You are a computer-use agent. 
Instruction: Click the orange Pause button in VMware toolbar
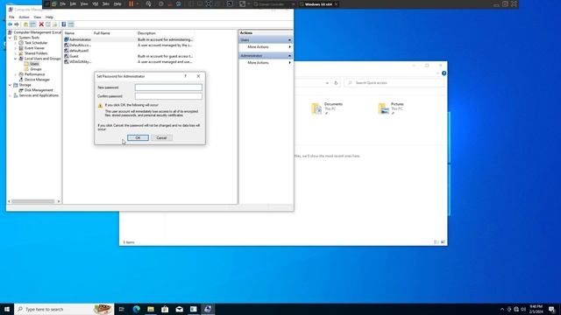click(x=131, y=3)
